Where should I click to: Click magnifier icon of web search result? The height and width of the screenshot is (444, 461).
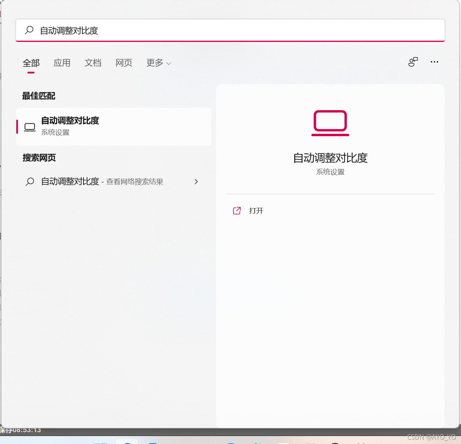coord(30,181)
